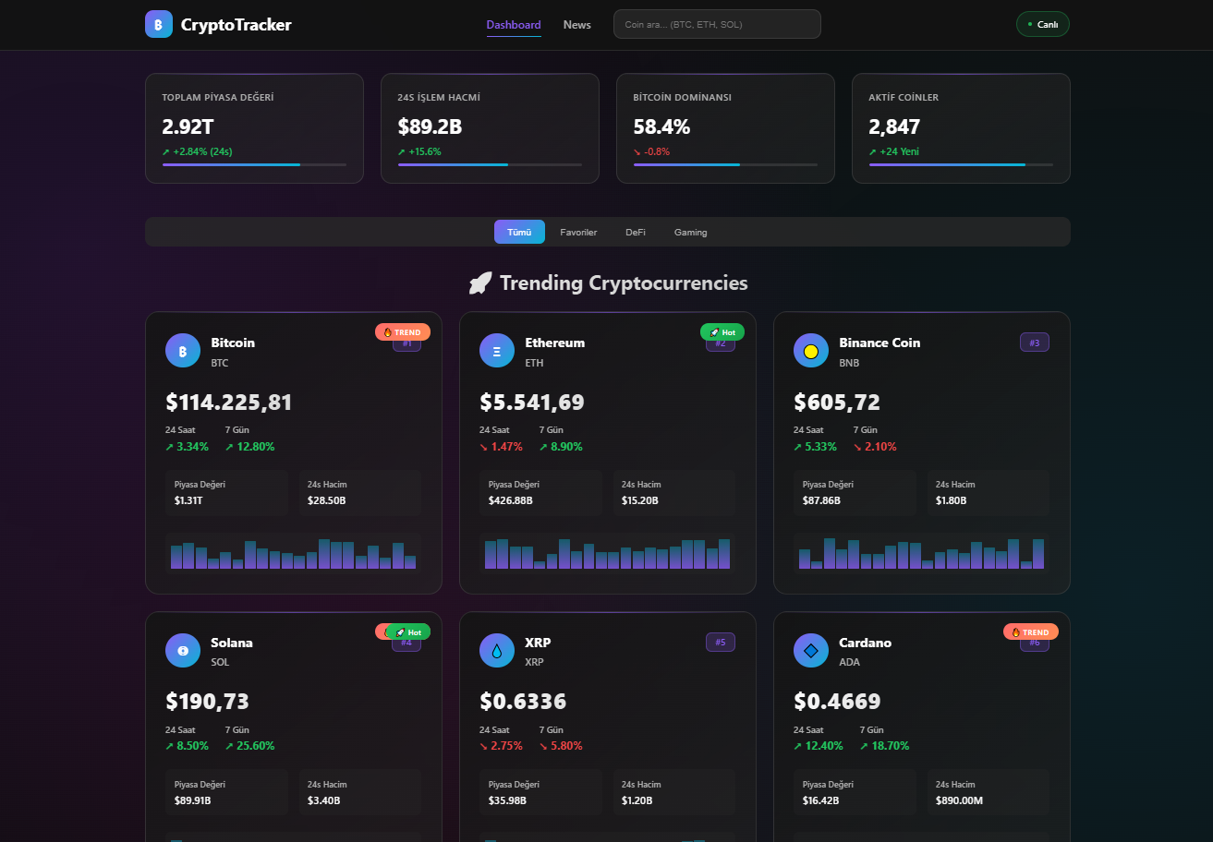Viewport: 1213px width, 842px height.
Task: Click the CryptoTracker brand name
Action: coord(237,25)
